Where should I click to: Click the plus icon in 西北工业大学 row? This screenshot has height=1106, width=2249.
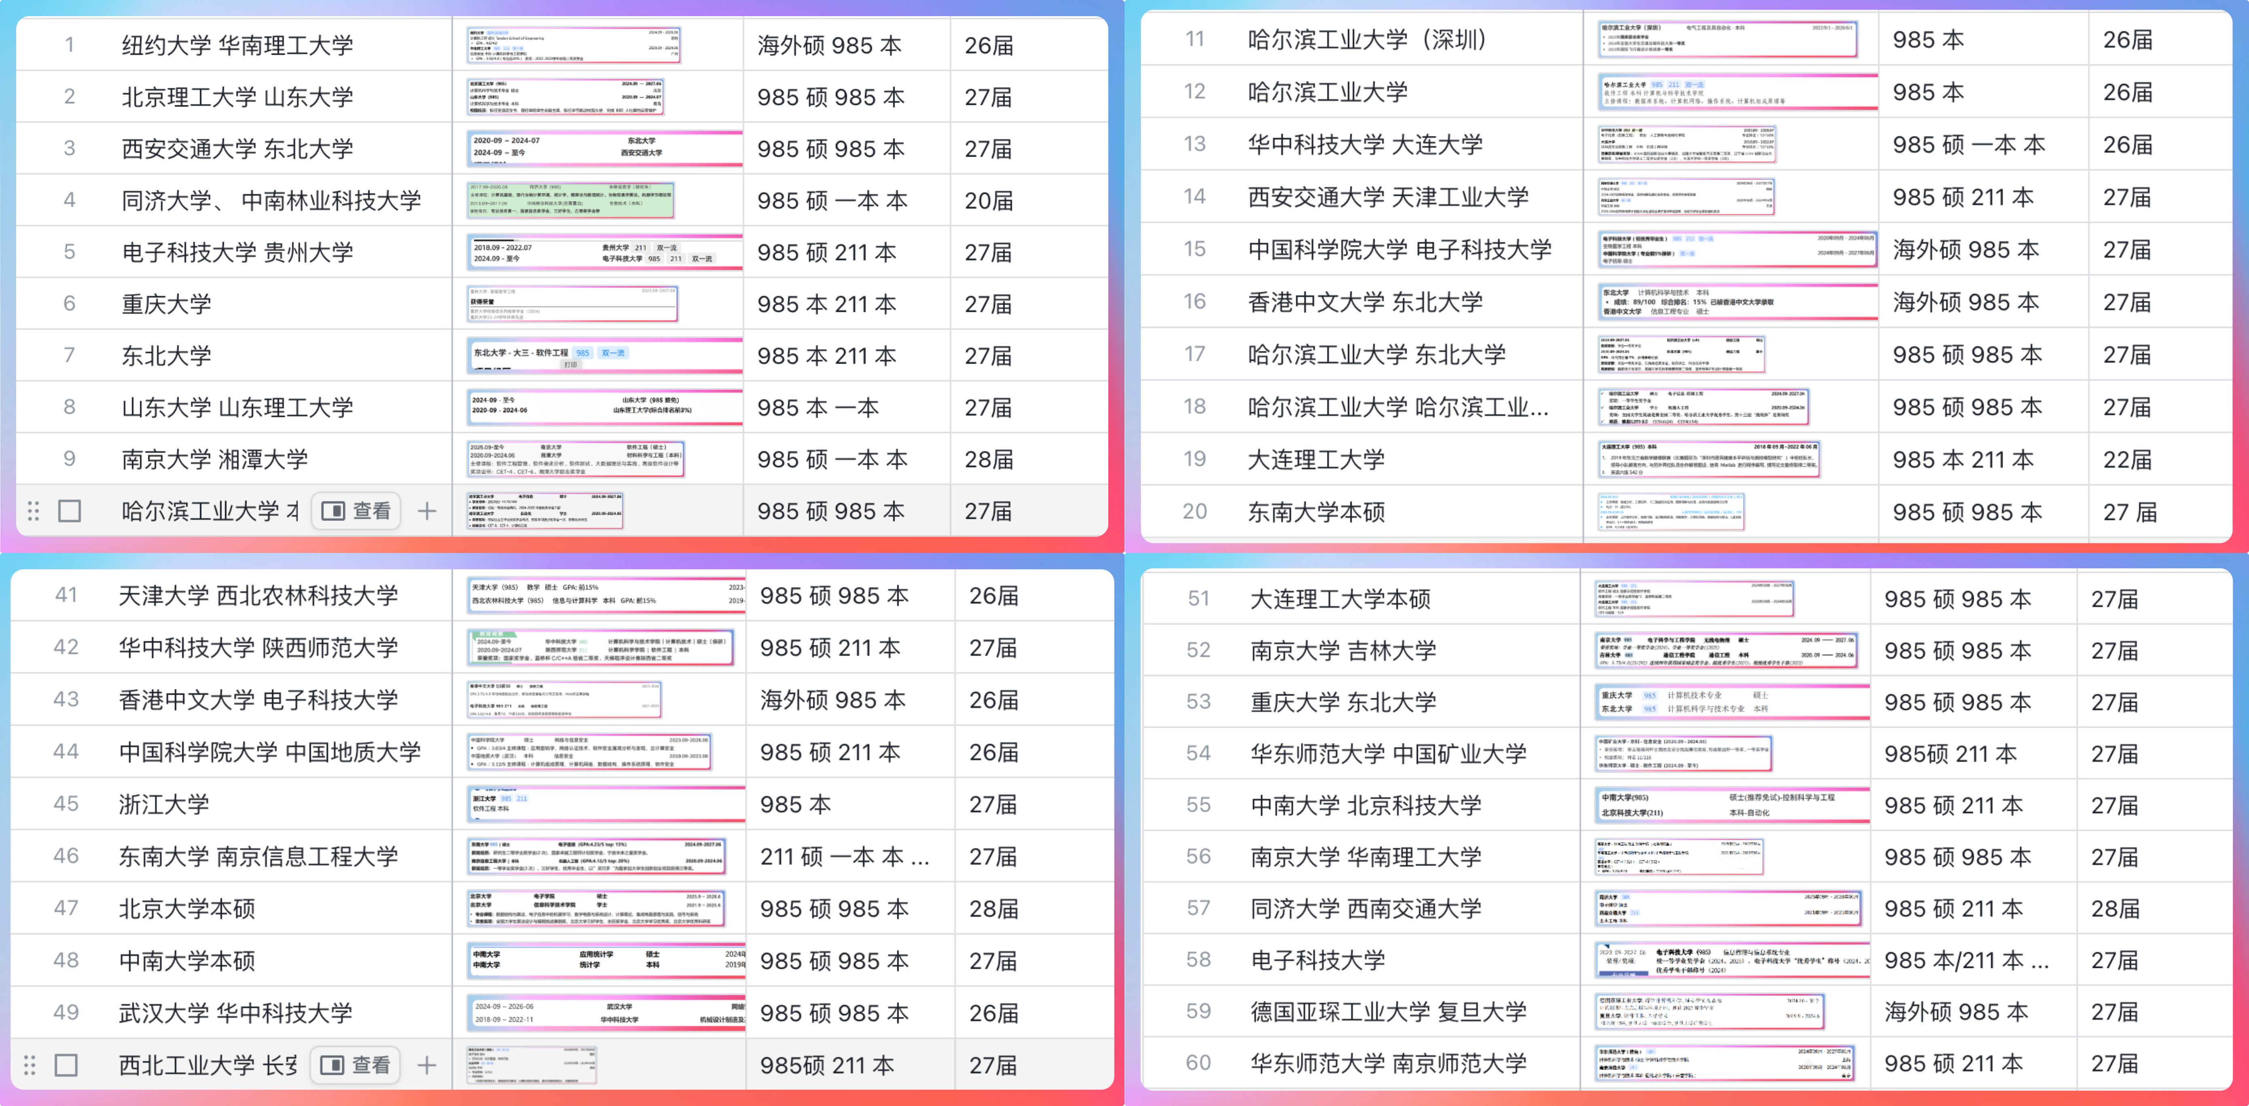pyautogui.click(x=426, y=1065)
